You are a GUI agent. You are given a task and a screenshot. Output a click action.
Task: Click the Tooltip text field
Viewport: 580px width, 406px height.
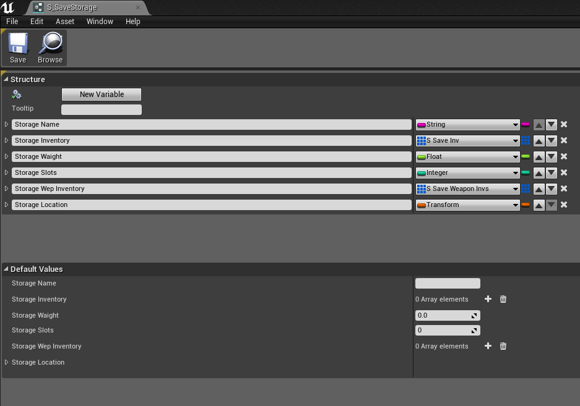tap(102, 109)
